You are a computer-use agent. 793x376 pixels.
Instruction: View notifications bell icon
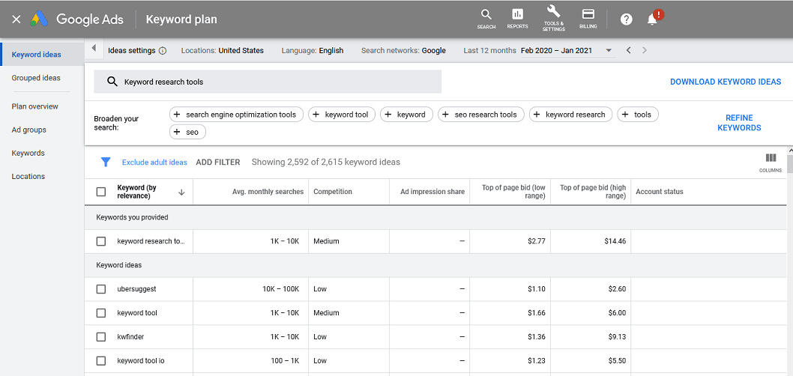point(652,19)
